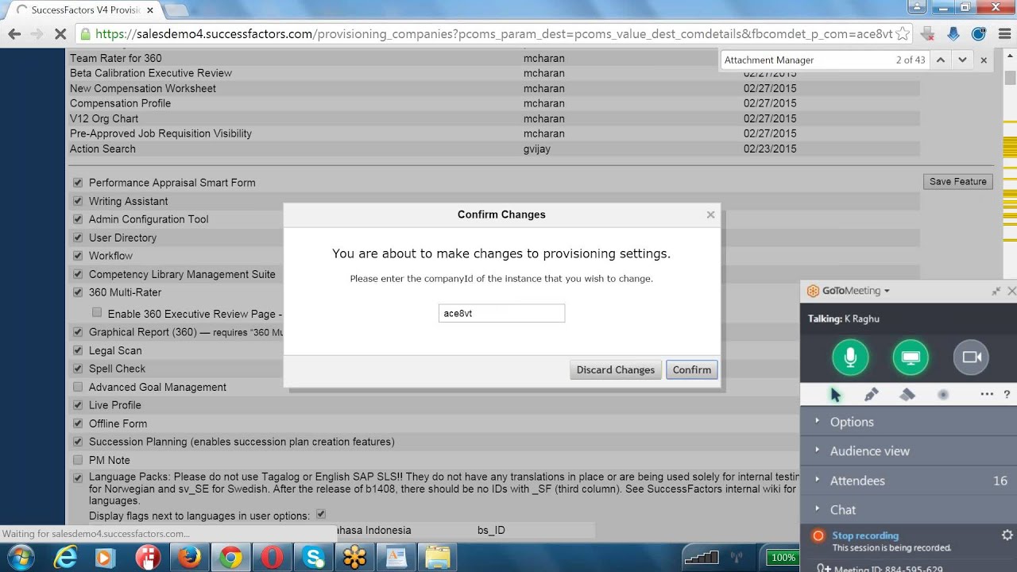The image size is (1017, 572).
Task: Uncheck Display flags next to languages
Action: pyautogui.click(x=321, y=514)
